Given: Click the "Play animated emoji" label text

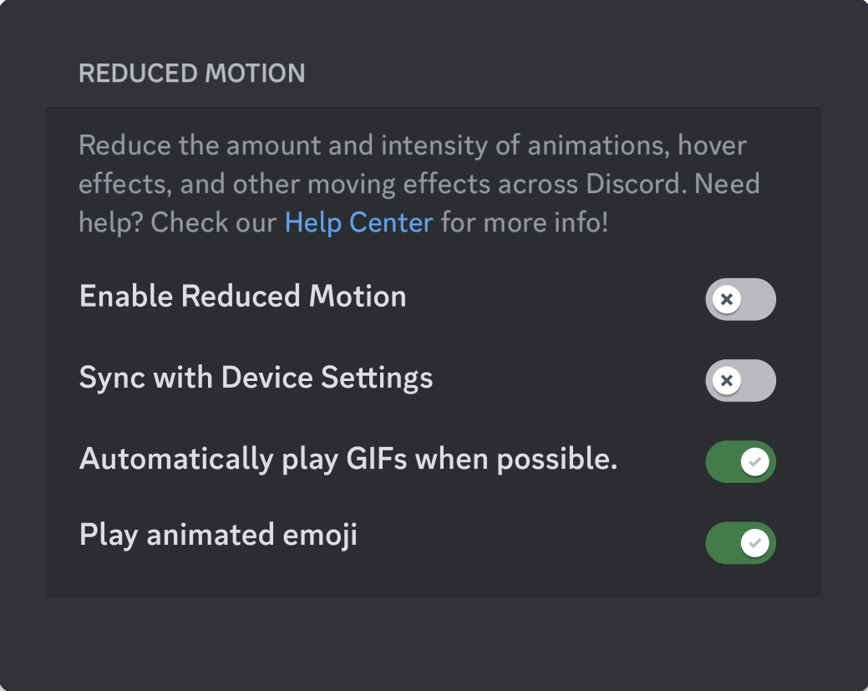Looking at the screenshot, I should [218, 535].
